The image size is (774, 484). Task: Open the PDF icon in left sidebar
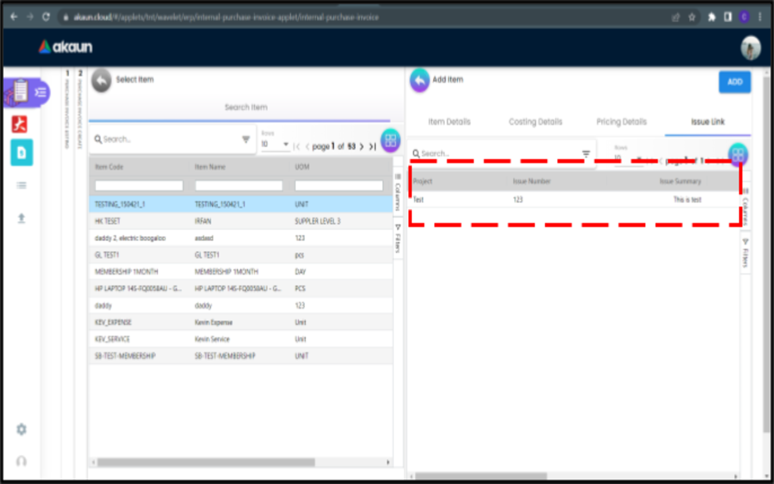click(x=20, y=124)
